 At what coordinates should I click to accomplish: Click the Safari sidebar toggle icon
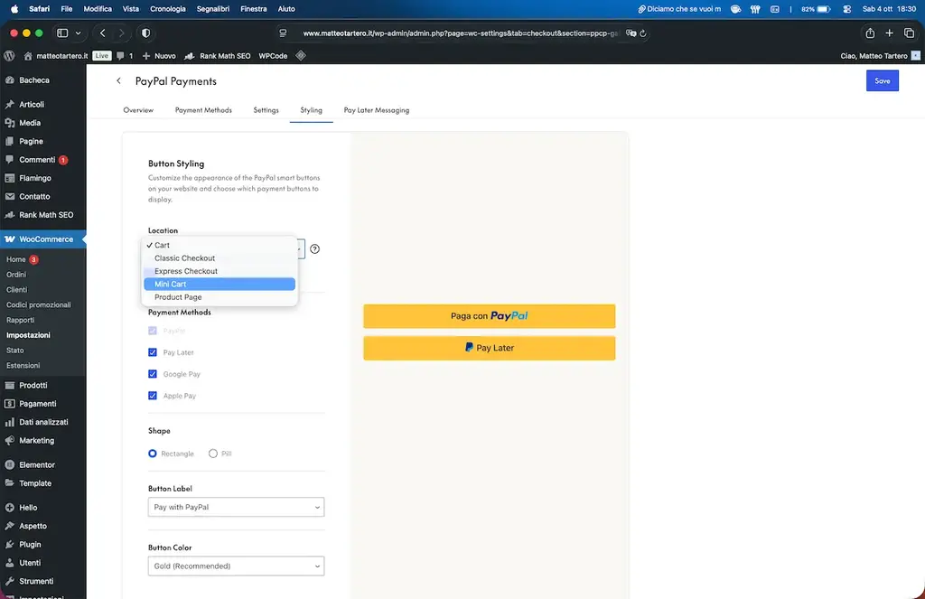click(x=62, y=33)
